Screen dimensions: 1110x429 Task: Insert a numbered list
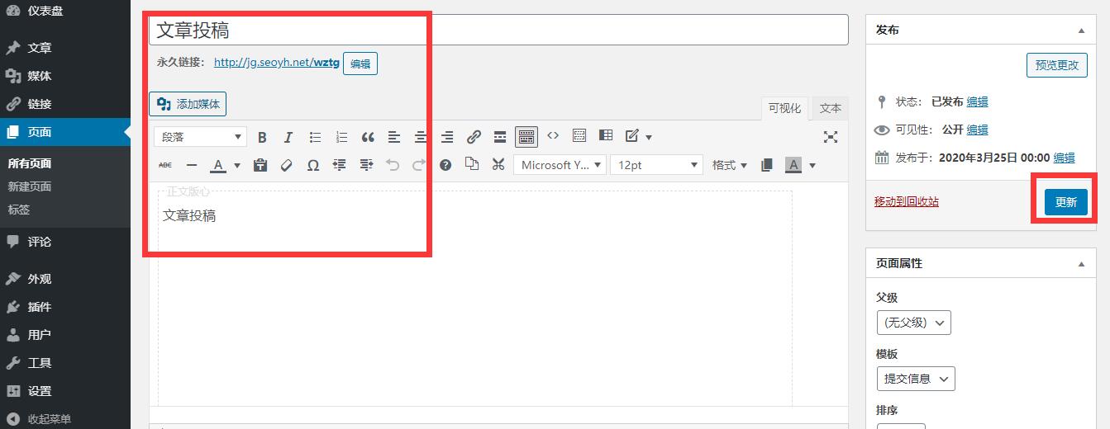click(x=341, y=137)
